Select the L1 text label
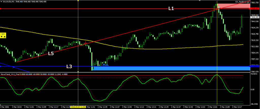Viewport: 260px width, 109px height. coord(171,9)
